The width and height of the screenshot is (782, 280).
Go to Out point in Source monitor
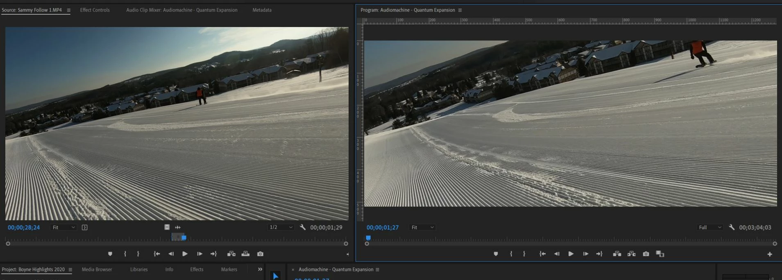pos(213,254)
